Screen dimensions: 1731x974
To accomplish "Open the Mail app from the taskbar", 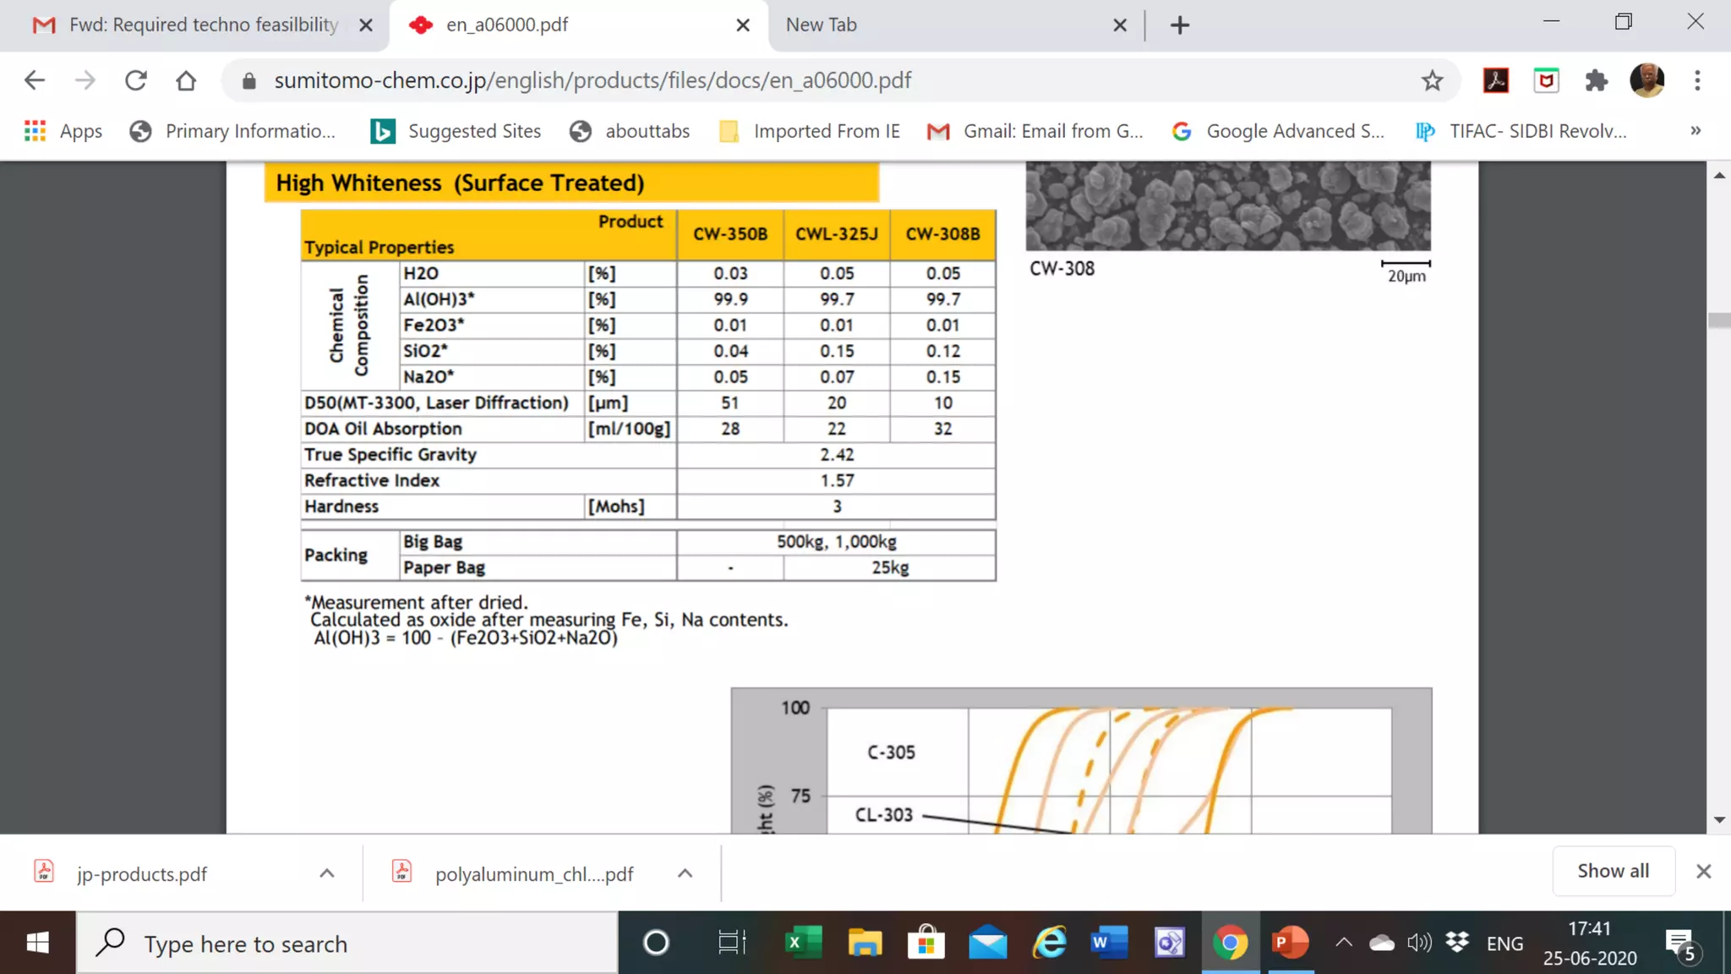I will 988,942.
